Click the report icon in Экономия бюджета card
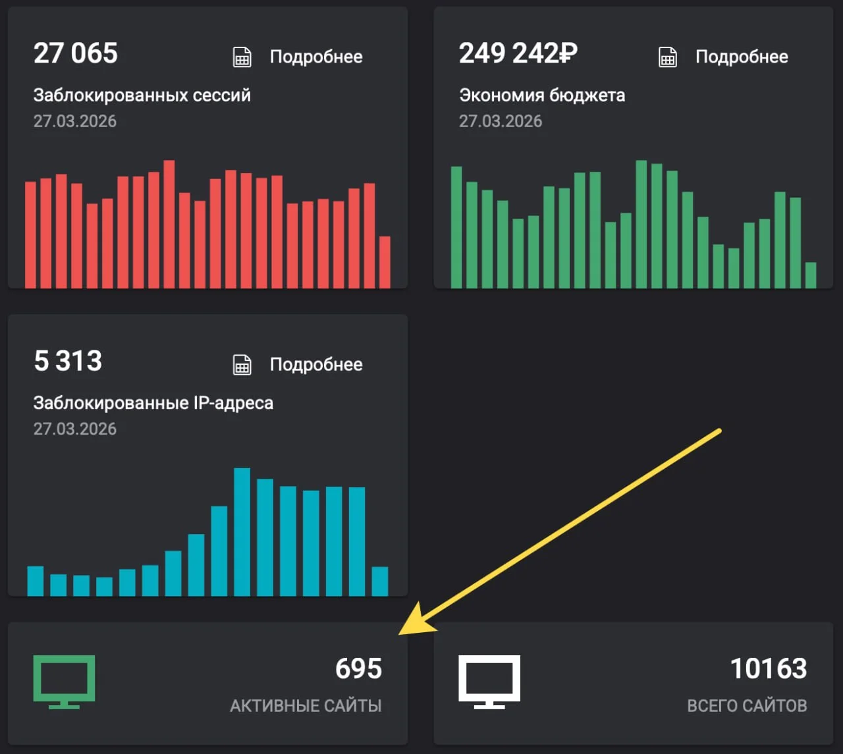 click(667, 57)
